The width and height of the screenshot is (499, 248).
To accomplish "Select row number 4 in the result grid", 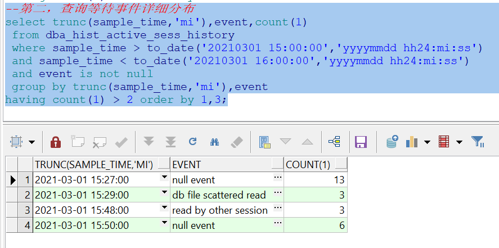I will (x=25, y=225).
